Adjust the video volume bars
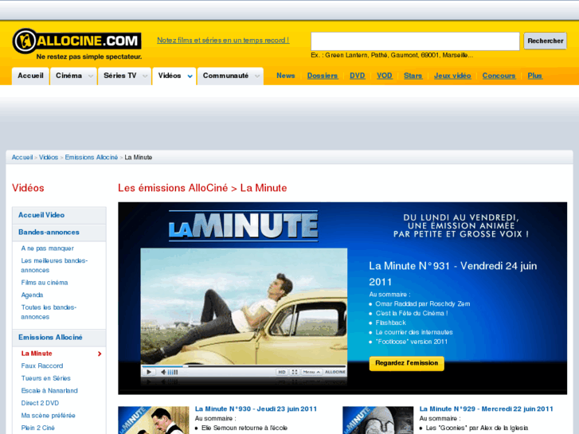Viewport: 579px width, 434px height. tap(173, 372)
